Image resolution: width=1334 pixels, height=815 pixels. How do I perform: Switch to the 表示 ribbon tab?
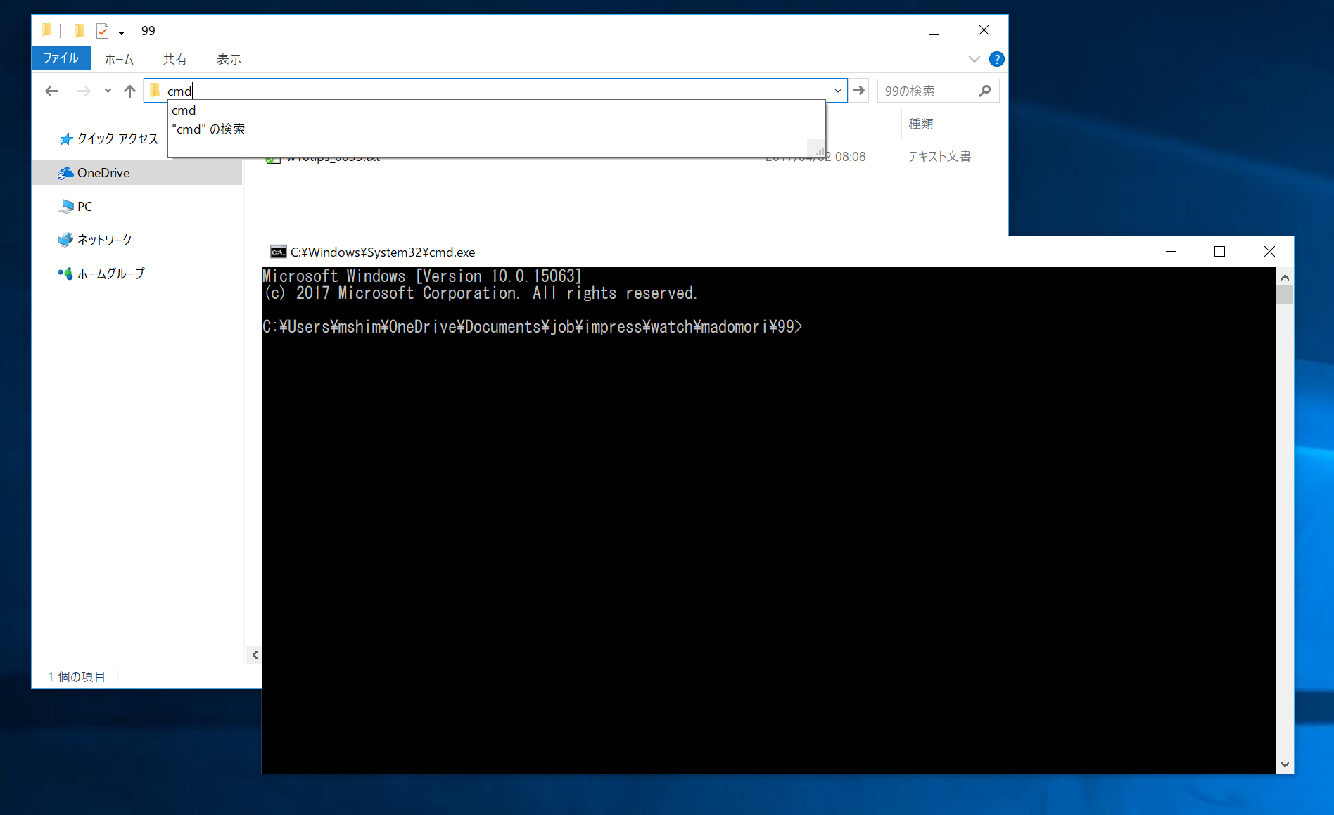[229, 59]
